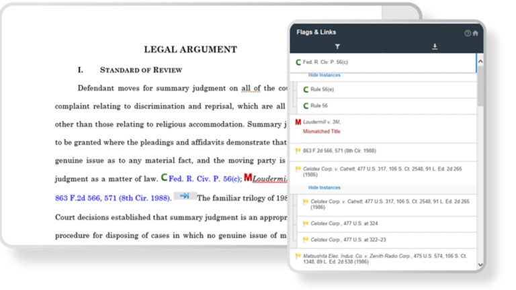516x290 pixels.
Task: Click the panel scrollbar thumb
Action: coord(480,86)
